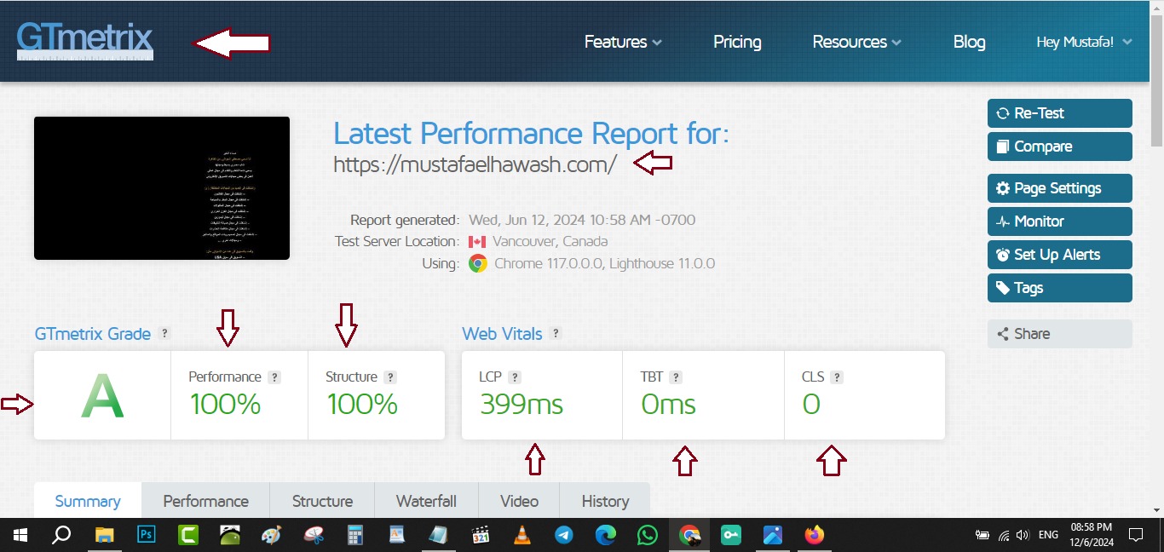Open the Hey Mustafa! account dropdown
This screenshot has height=552, width=1164.
(x=1084, y=42)
